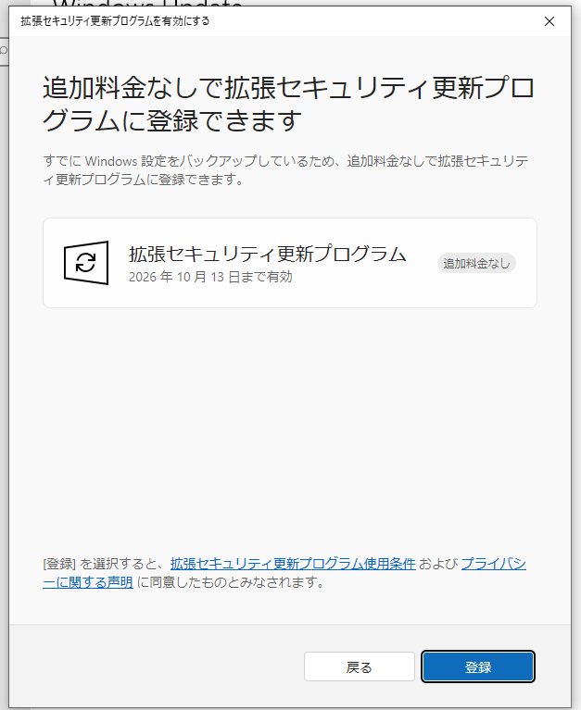
Task: Close the 拡張セキュリティ更新プログラム dialog window
Action: pos(549,21)
